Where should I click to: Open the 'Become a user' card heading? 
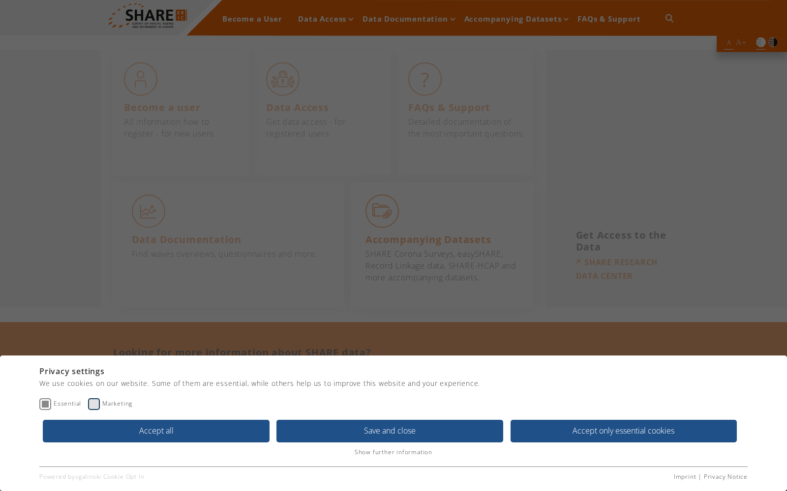[x=162, y=108]
